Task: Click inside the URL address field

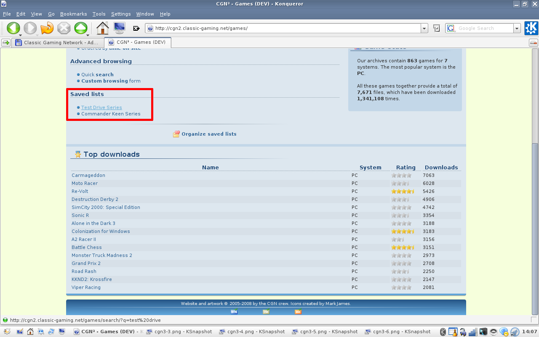Action: click(x=287, y=29)
